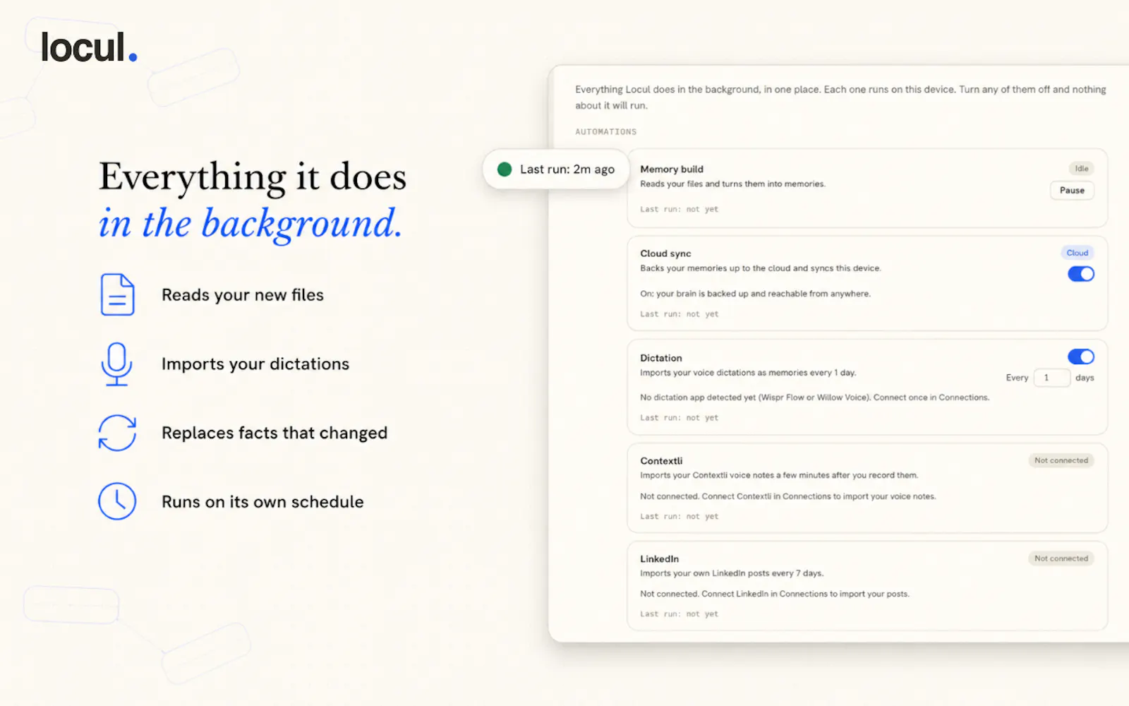
Task: Click the Contextli card title
Action: [661, 461]
